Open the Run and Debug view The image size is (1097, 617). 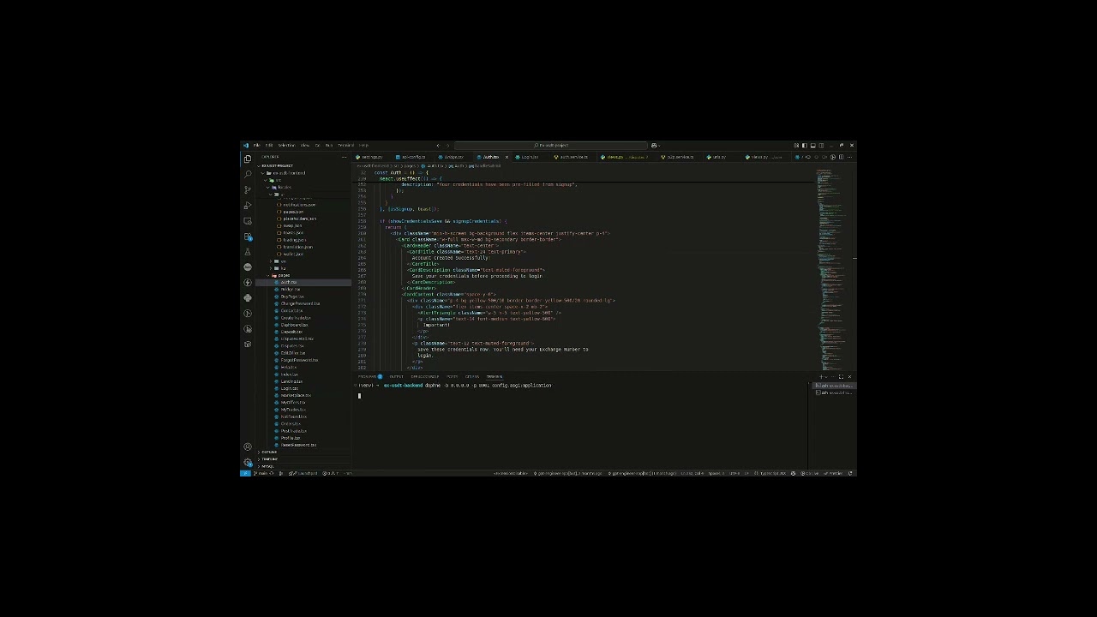pyautogui.click(x=247, y=206)
